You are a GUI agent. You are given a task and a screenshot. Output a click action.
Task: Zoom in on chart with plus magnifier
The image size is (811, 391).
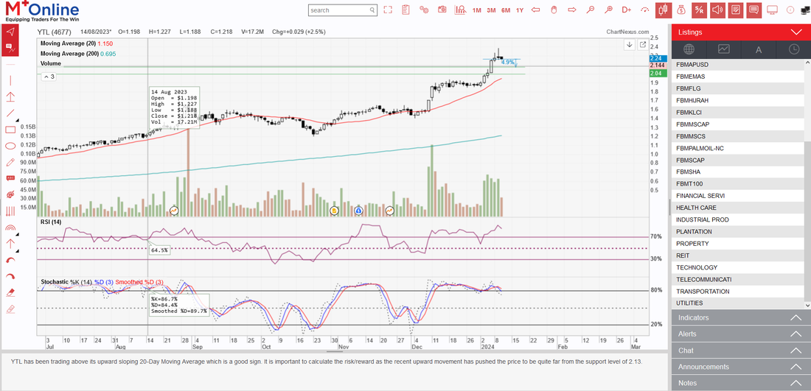609,10
